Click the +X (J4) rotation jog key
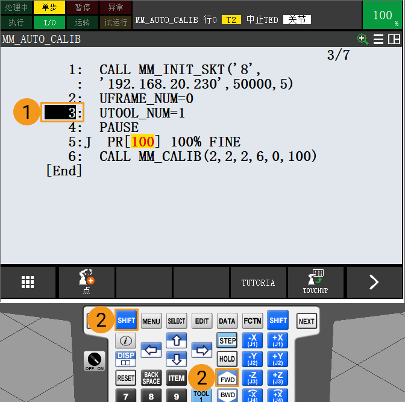Viewport: 405px width, 402px height. (x=278, y=395)
